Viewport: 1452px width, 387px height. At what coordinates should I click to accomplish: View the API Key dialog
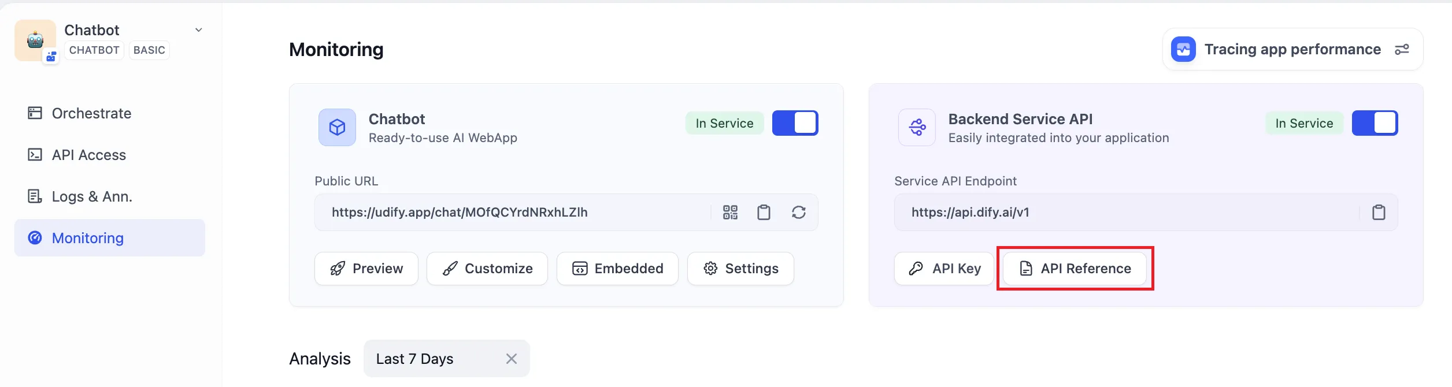(944, 268)
